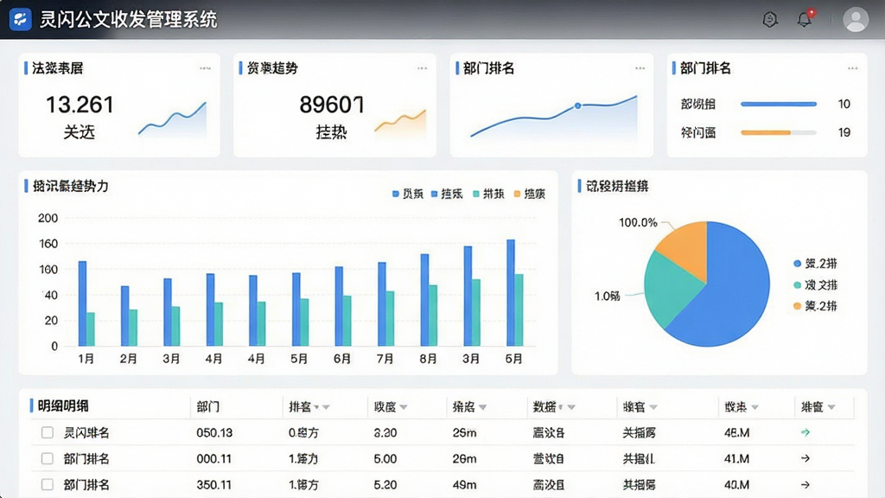This screenshot has width=885, height=498.
Task: Toggle blue pie legend entry
Action: click(x=815, y=264)
